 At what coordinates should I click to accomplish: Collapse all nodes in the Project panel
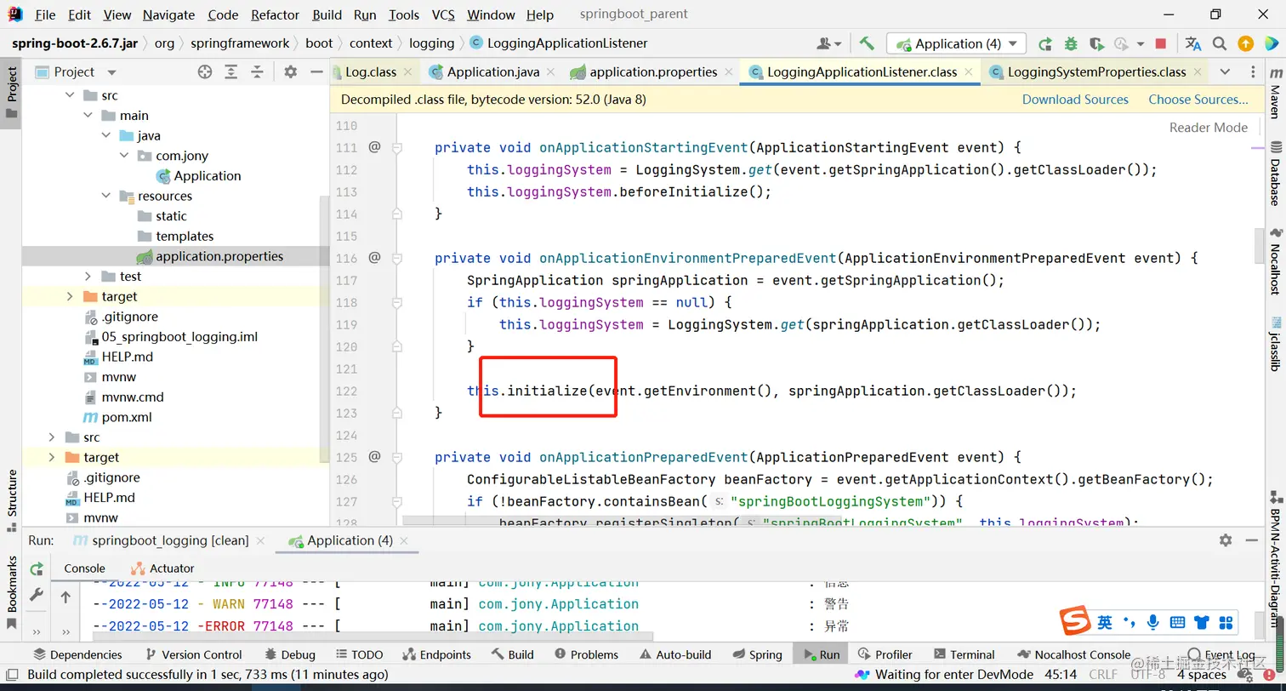tap(257, 72)
